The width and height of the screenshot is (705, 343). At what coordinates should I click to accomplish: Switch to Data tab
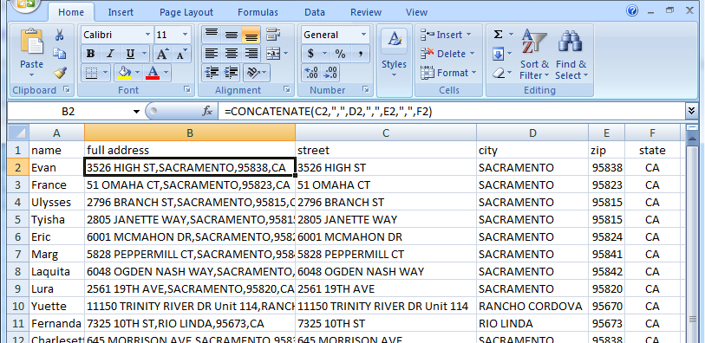(x=315, y=13)
